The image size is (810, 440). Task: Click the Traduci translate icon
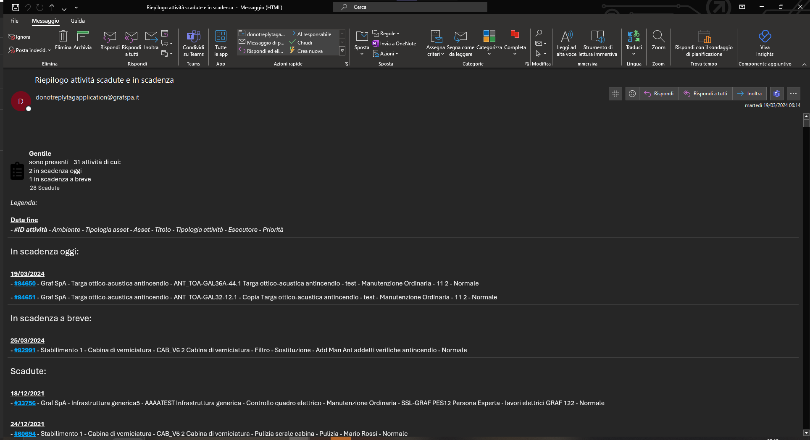(634, 37)
